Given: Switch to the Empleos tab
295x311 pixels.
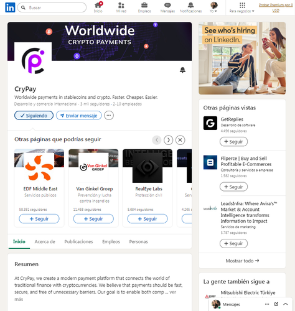Looking at the screenshot, I should click(x=111, y=242).
